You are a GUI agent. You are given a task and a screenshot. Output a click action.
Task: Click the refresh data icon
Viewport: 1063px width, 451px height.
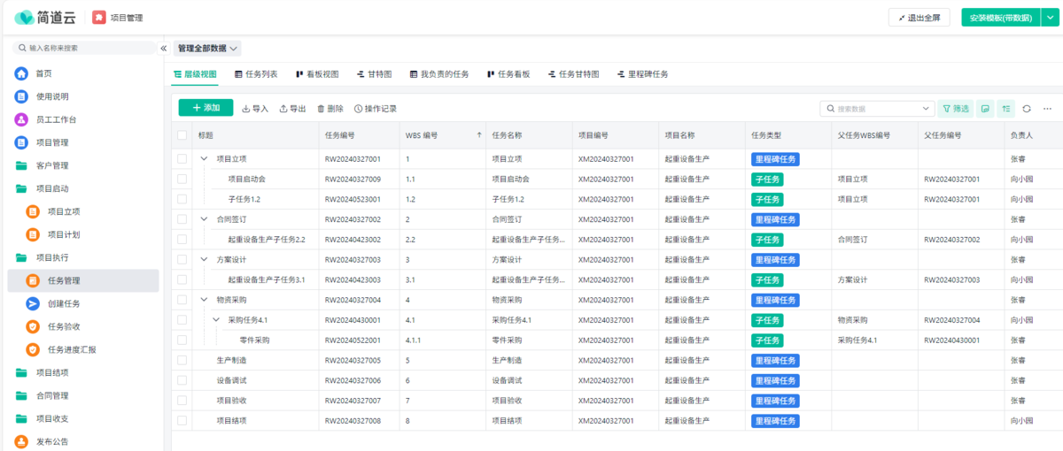point(1027,108)
